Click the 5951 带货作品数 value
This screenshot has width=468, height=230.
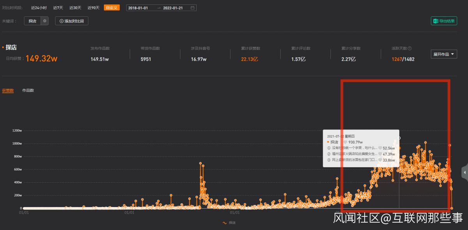click(146, 59)
